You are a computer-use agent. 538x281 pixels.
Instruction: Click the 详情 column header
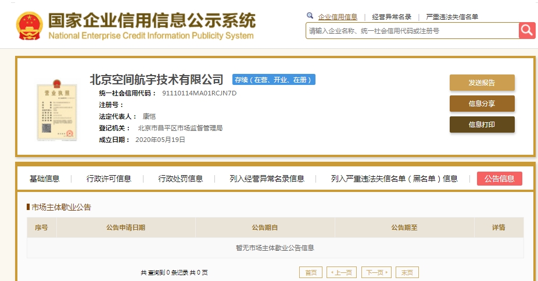tap(498, 227)
